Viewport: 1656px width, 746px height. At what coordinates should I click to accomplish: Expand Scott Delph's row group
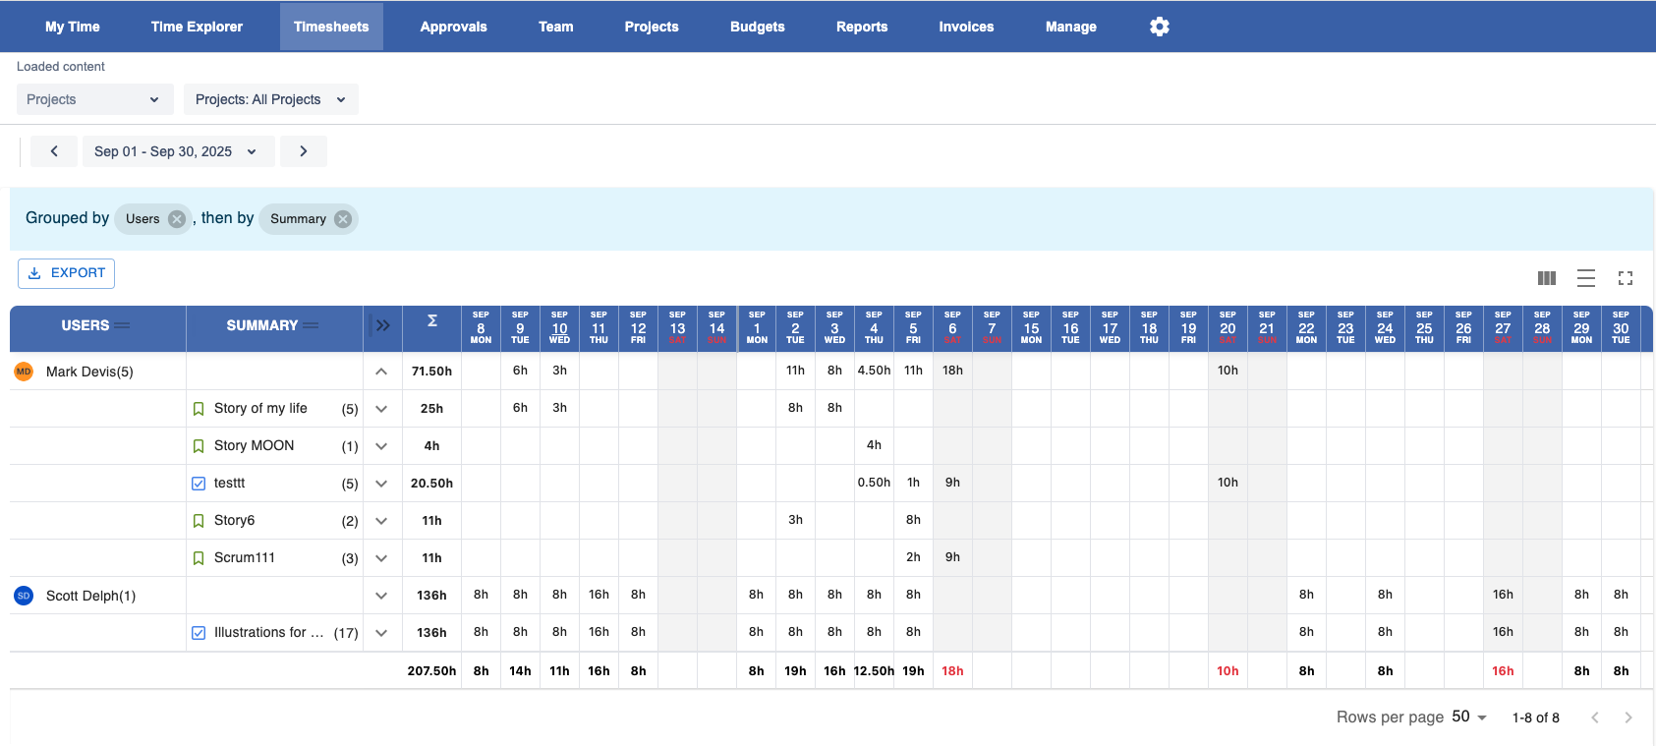click(x=381, y=596)
